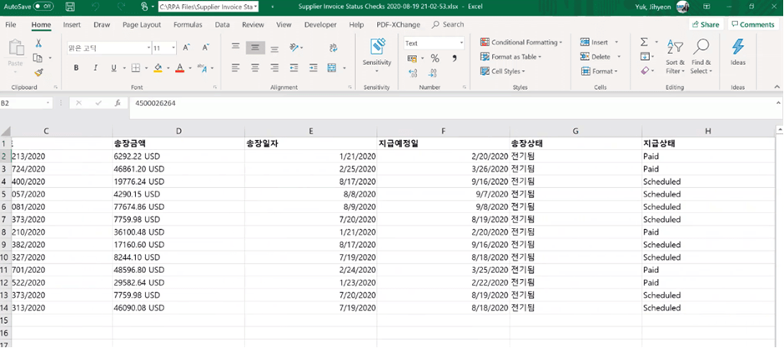This screenshot has height=348, width=784.
Task: Click the Decrease Decimal icon
Action: 433,73
